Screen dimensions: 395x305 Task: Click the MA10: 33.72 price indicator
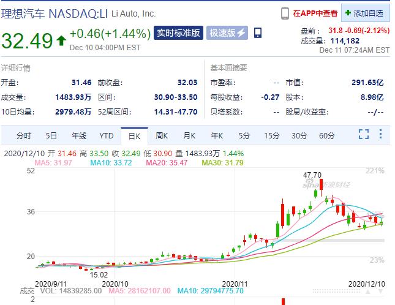111,163
